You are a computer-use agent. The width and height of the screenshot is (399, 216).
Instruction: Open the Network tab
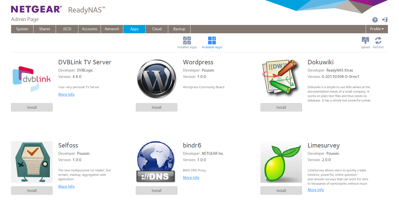coord(112,29)
